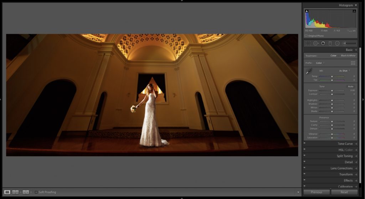Select the Spot Removal tool
365x199 pixels.
point(316,44)
